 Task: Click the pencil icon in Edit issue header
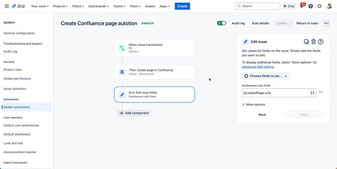pyautogui.click(x=246, y=42)
